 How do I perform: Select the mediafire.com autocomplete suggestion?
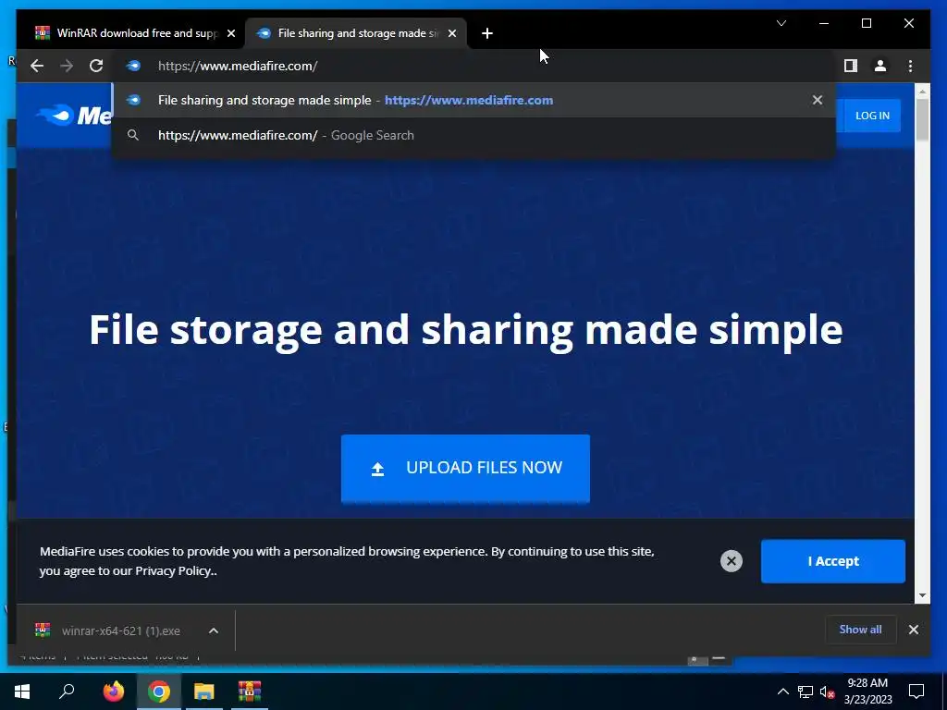(473, 100)
